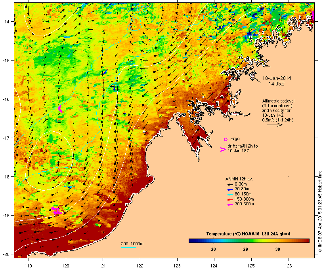Click the magenta drifters arrowhead legend symbol

click(x=223, y=150)
